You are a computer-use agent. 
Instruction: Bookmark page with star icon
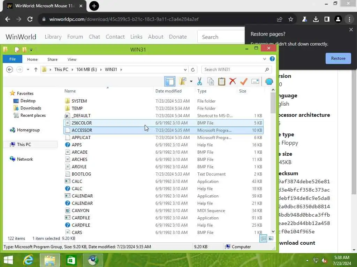coord(290,19)
